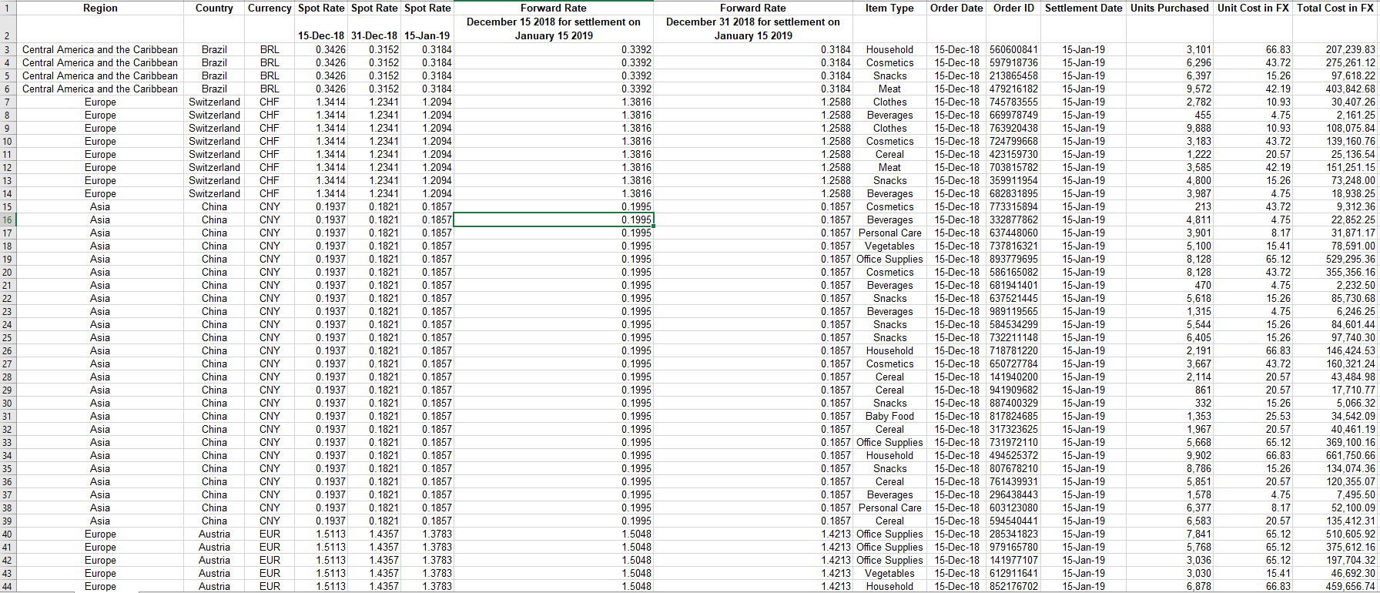
Task: Select the Region column header cell
Action: coord(100,8)
